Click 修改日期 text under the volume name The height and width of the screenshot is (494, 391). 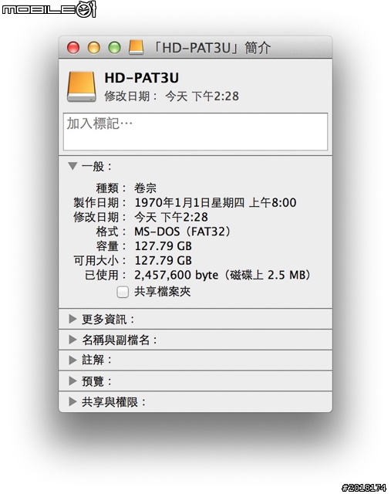[x=171, y=96]
